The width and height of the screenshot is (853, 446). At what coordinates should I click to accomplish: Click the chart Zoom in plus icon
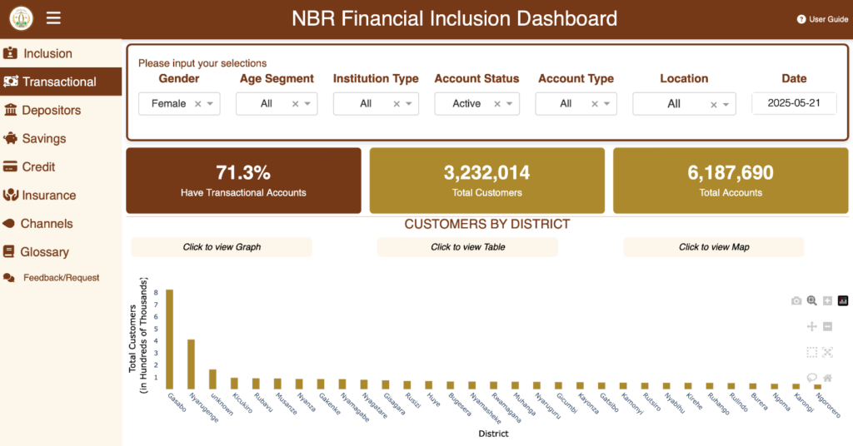pyautogui.click(x=827, y=301)
